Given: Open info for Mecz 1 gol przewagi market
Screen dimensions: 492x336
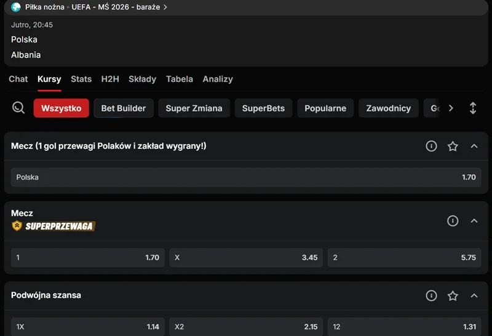Looking at the screenshot, I should (x=431, y=146).
